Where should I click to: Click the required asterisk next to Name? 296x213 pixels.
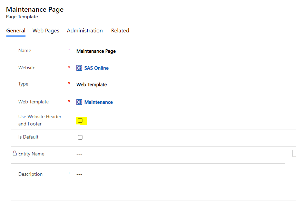tap(69, 49)
